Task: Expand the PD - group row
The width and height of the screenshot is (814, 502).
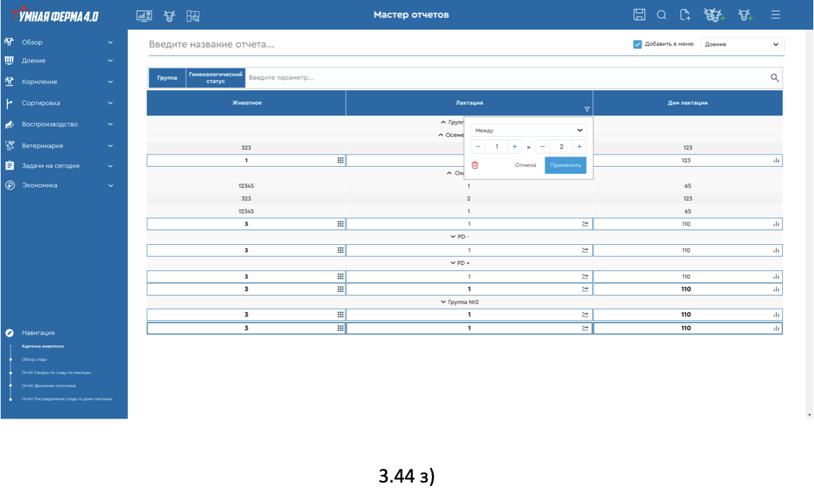Action: click(453, 236)
